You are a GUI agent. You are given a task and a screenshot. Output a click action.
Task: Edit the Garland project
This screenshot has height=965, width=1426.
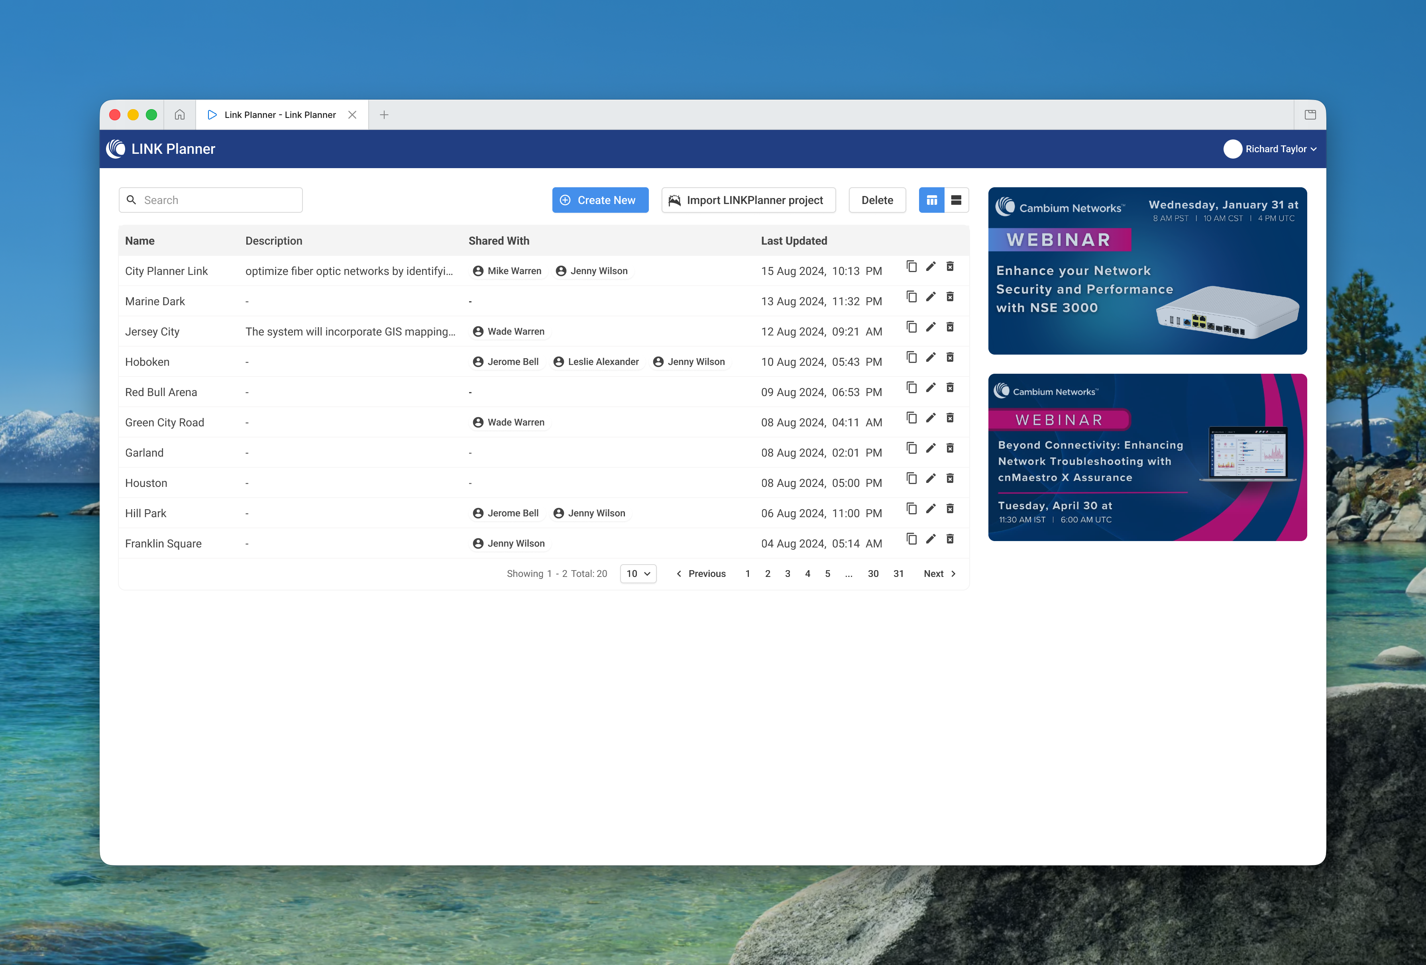[x=931, y=448]
